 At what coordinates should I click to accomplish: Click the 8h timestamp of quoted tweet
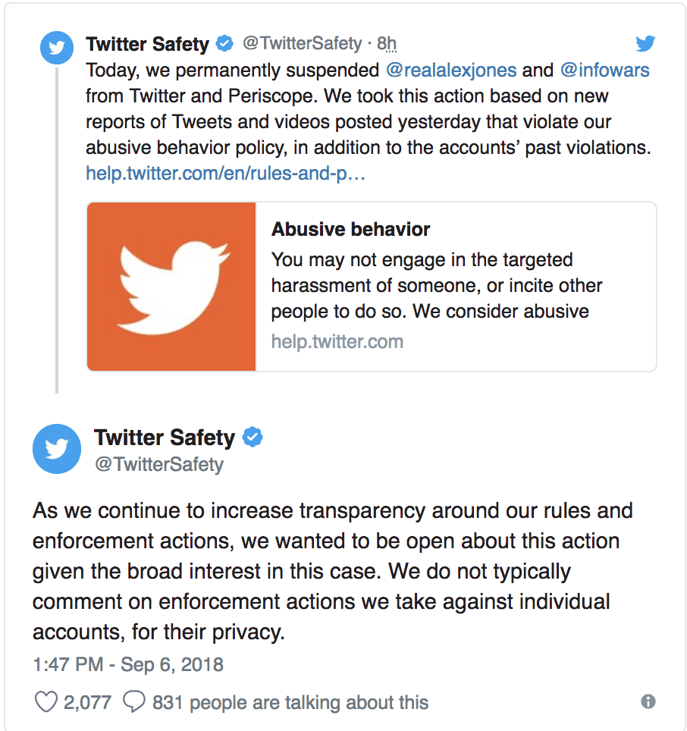point(387,43)
